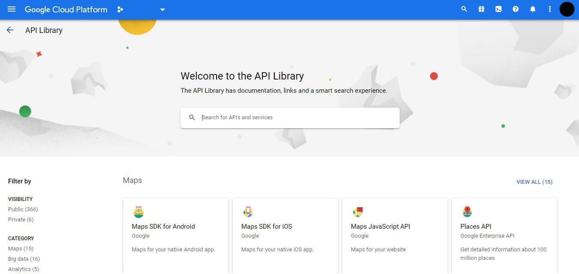Image resolution: width=579 pixels, height=274 pixels.
Task: Filter by Private visibility
Action: [x=21, y=219]
